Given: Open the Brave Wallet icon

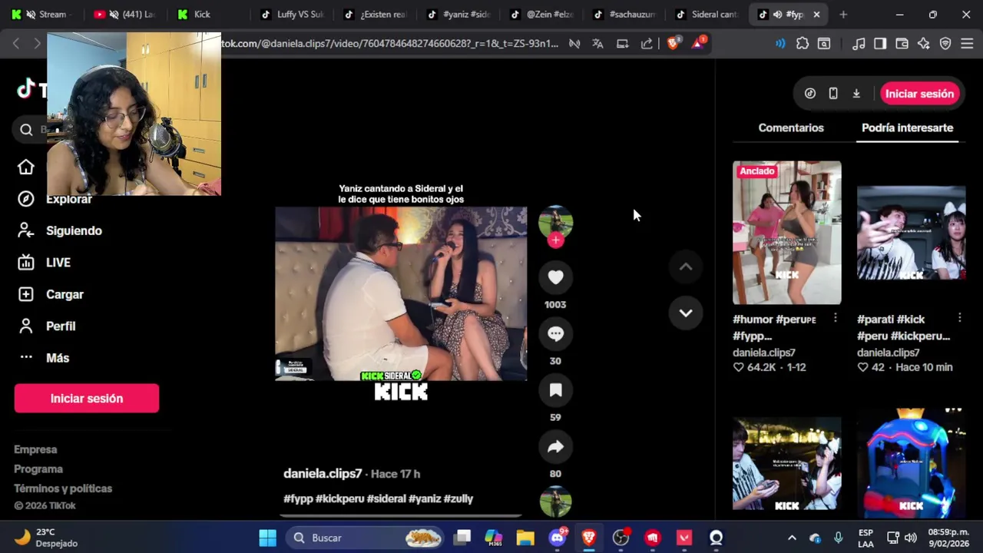Looking at the screenshot, I should (x=902, y=44).
